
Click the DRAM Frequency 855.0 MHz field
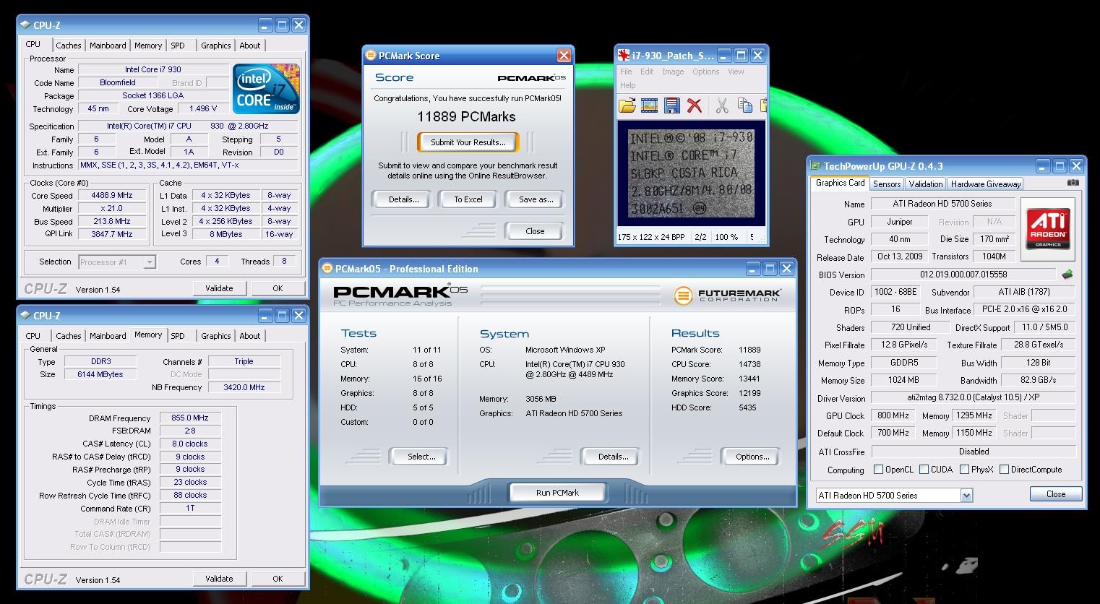click(190, 418)
